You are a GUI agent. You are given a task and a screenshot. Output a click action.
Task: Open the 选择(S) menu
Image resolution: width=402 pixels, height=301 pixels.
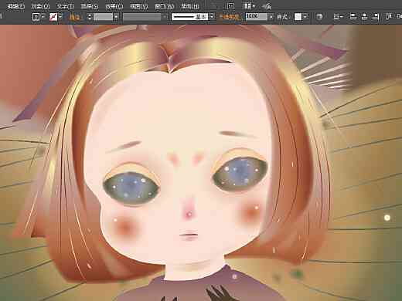89,6
